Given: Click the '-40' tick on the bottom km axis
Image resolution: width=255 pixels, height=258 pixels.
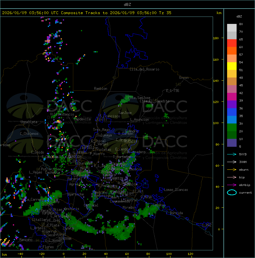Looking at the screenshot, I should [20, 254].
